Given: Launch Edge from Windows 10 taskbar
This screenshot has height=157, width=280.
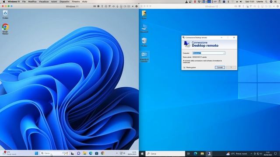Looking at the screenshot, I should click(196, 154).
